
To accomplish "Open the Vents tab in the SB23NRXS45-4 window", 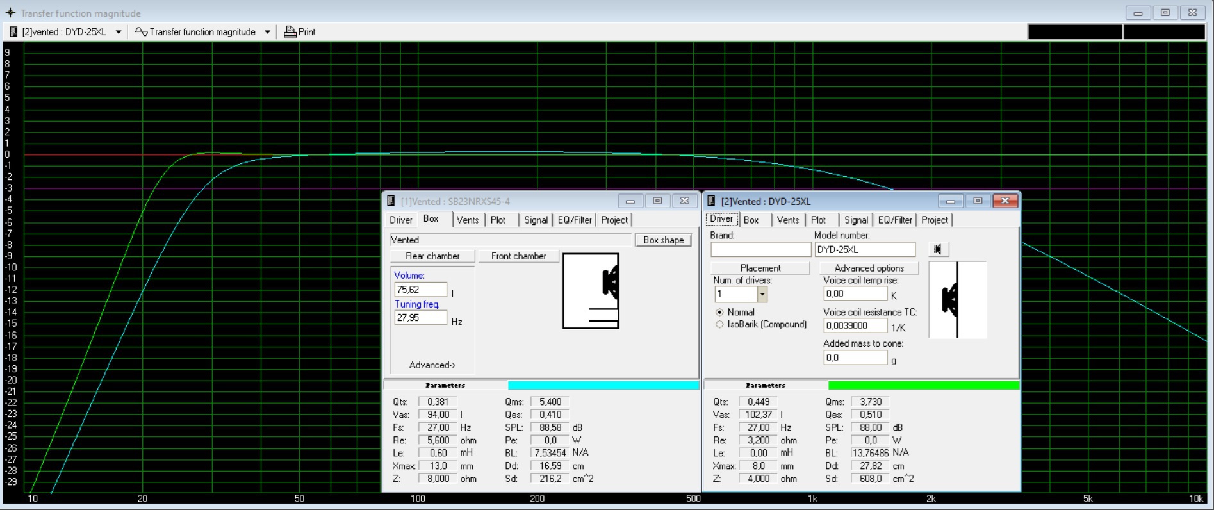I will (x=468, y=220).
